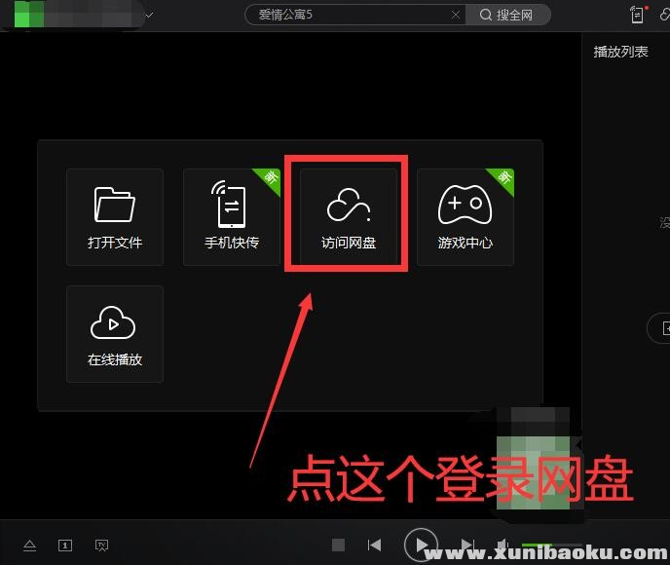Screen dimensions: 670x565
Task: Click the 搜全网 search button
Action: (x=507, y=15)
